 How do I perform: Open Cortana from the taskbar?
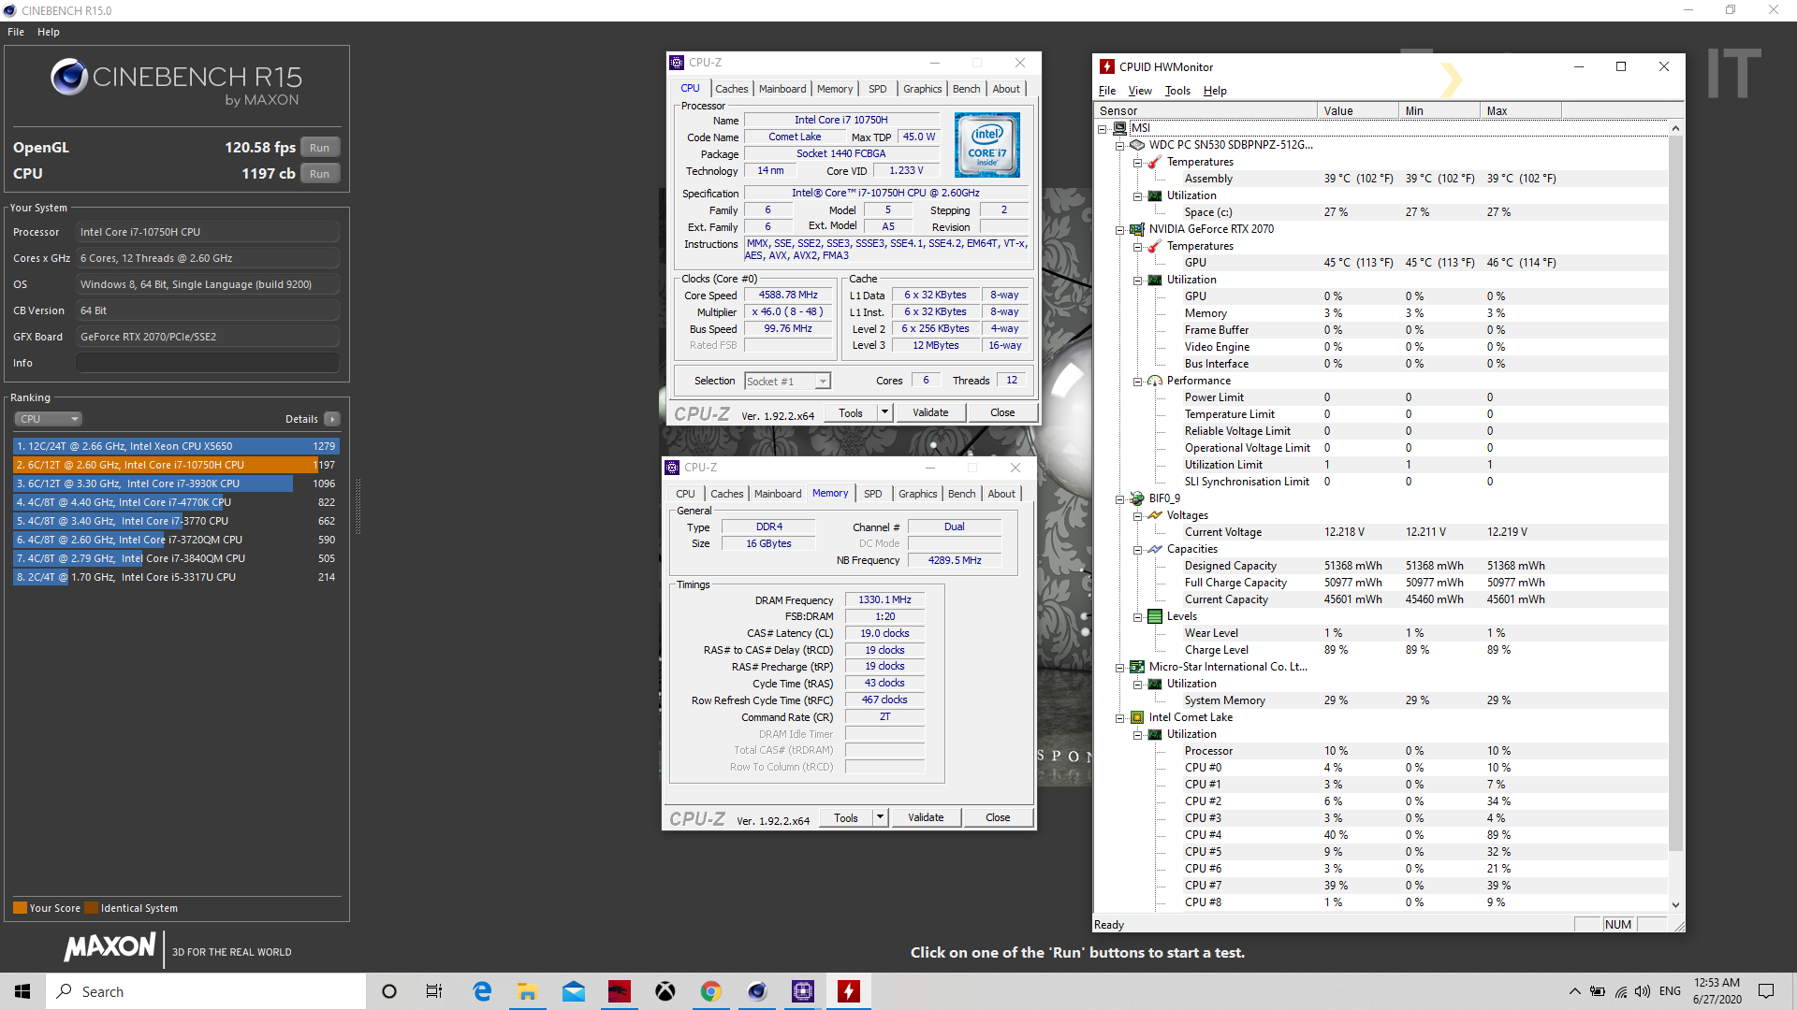[x=389, y=991]
